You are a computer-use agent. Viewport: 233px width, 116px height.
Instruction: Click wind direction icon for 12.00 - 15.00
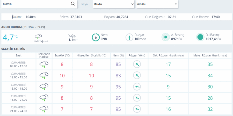pos(137,75)
